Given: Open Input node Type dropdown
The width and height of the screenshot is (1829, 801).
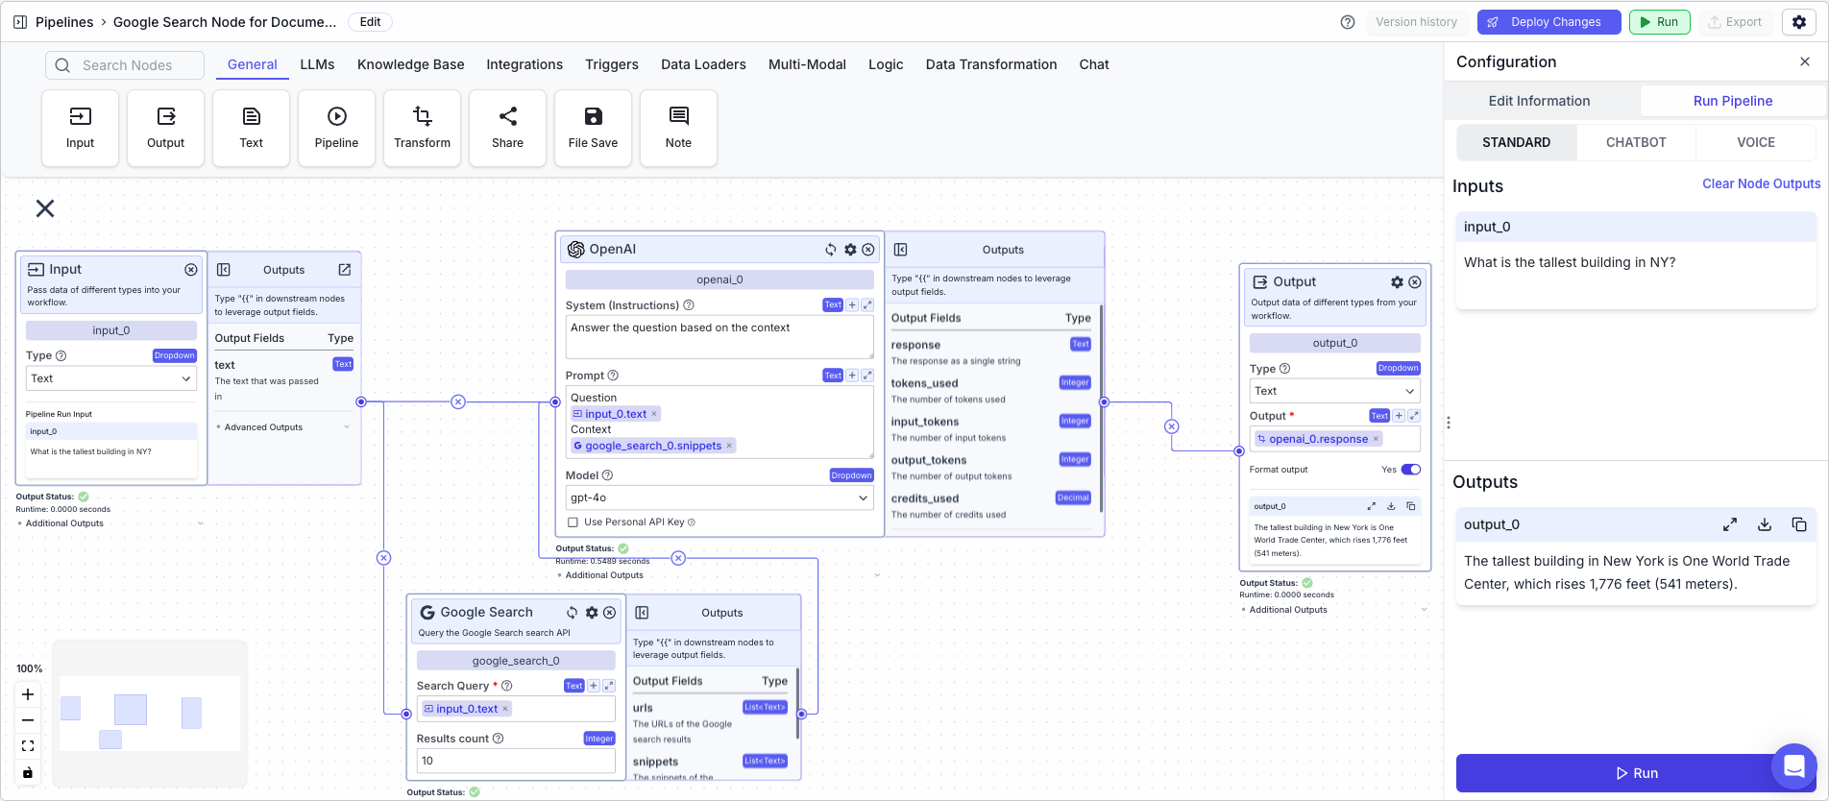Looking at the screenshot, I should pyautogui.click(x=110, y=378).
